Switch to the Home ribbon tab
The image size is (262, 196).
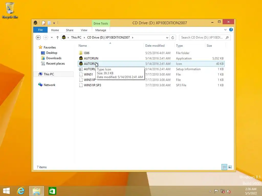pos(55,30)
